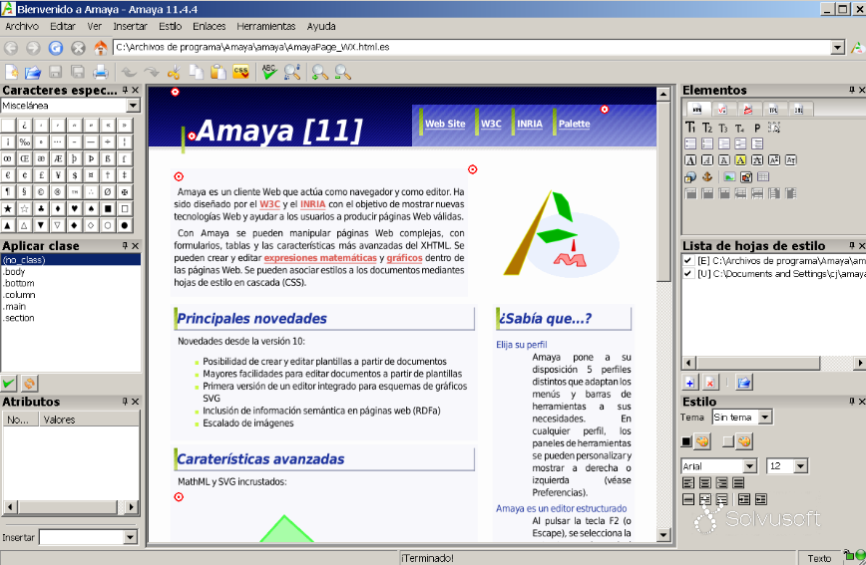Add a new style sheet
Screen dimensions: 866x565
click(689, 382)
